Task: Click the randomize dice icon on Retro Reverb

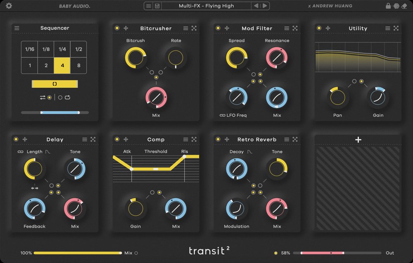Action: (x=295, y=139)
